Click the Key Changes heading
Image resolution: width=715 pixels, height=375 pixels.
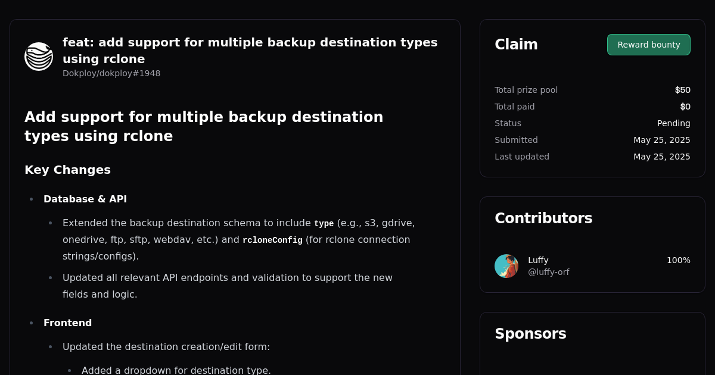pyautogui.click(x=67, y=170)
